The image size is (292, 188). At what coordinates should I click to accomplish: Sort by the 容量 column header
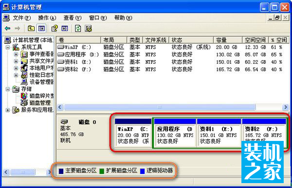[228, 40]
